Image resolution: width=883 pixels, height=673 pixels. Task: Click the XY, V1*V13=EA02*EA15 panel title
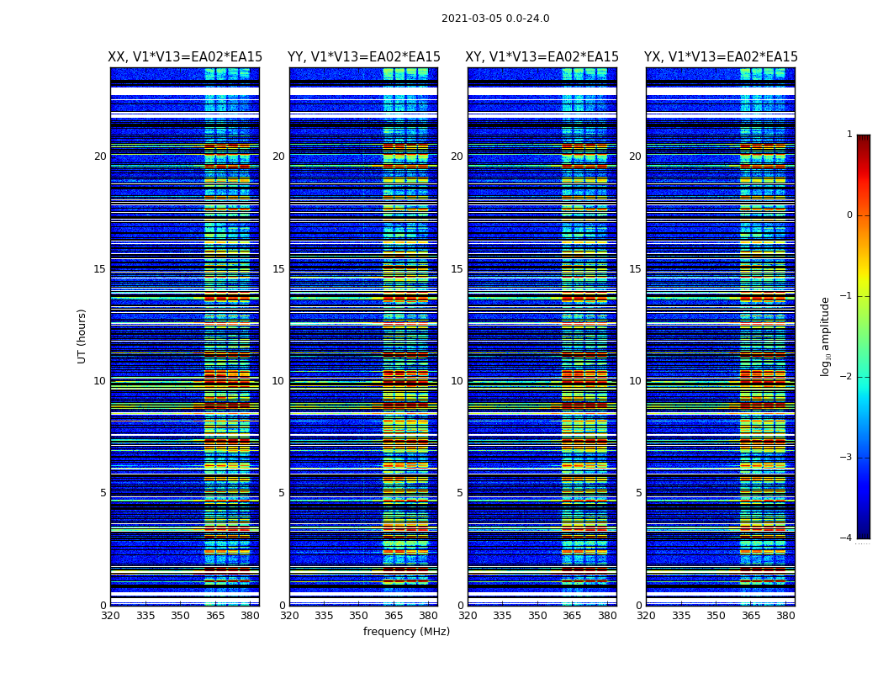point(542,57)
